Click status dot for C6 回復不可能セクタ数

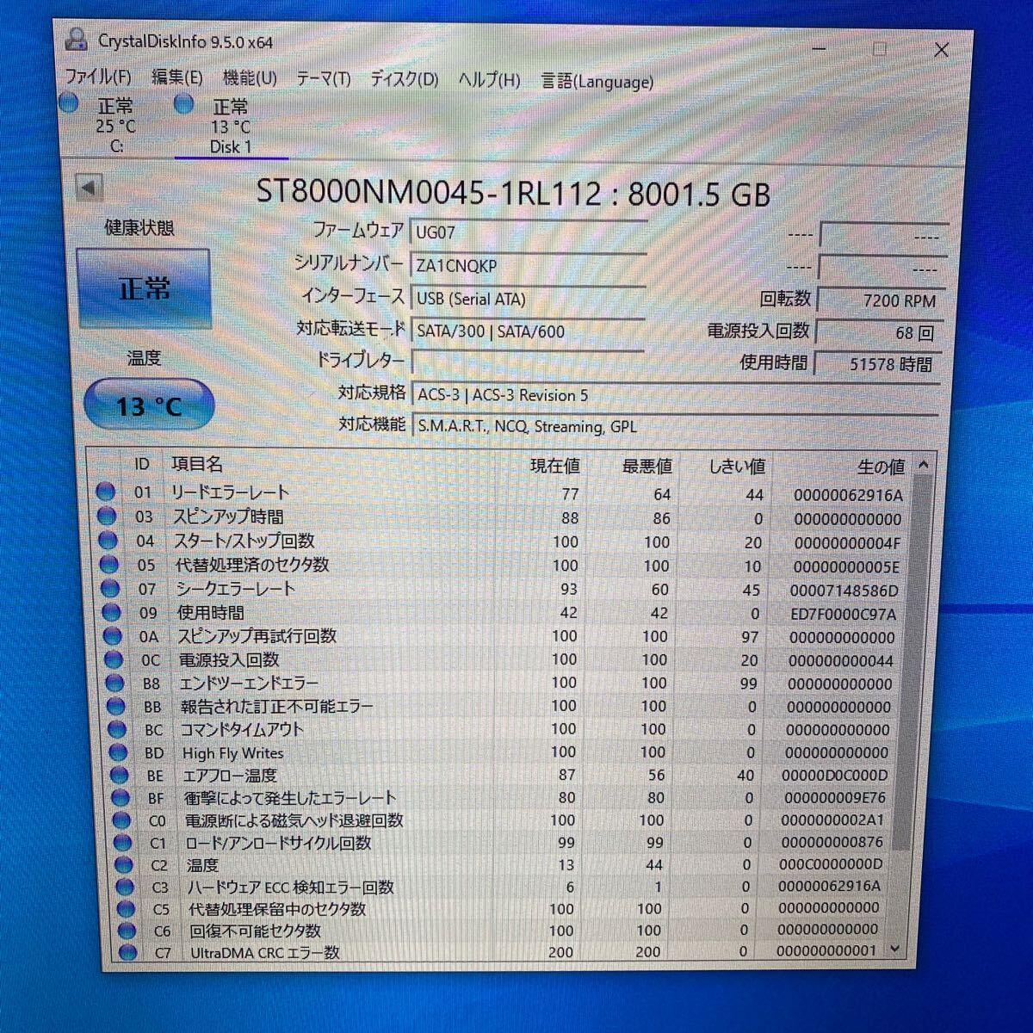coord(127,931)
